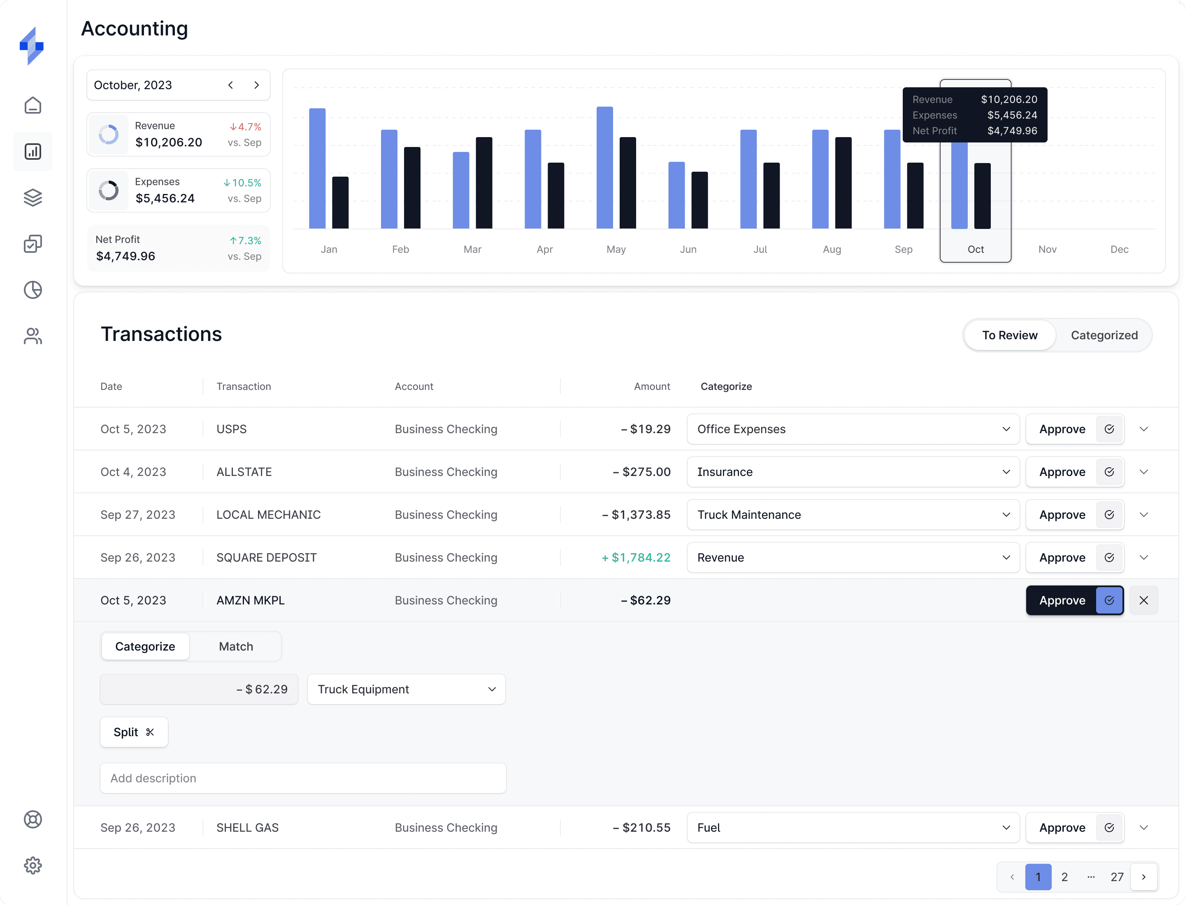Click the Revenue donut progress ring
Image resolution: width=1185 pixels, height=905 pixels.
(109, 134)
